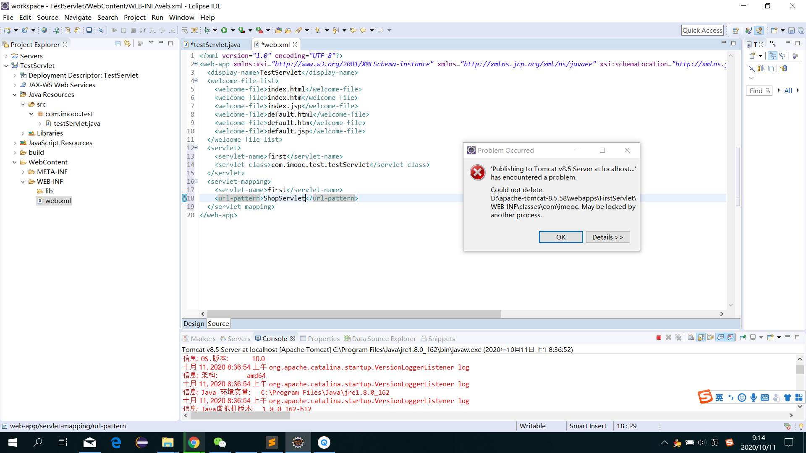
Task: Click the Last Edit Location arrow icon
Action: pos(353,30)
